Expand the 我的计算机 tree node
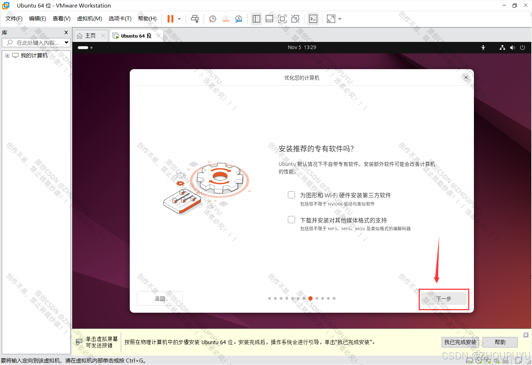This screenshot has height=365, width=532. tap(7, 56)
